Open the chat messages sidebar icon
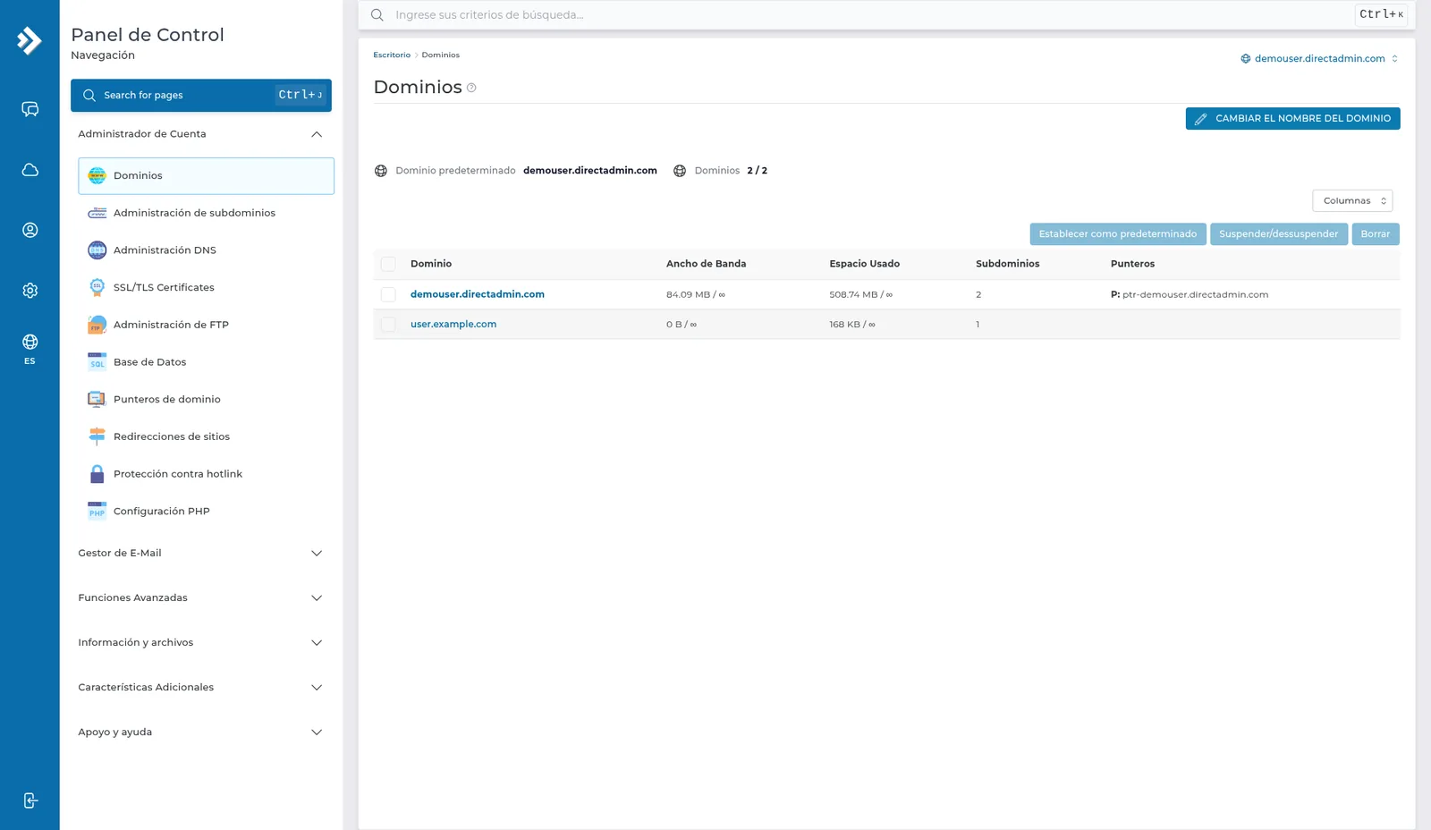Image resolution: width=1431 pixels, height=830 pixels. 30,109
